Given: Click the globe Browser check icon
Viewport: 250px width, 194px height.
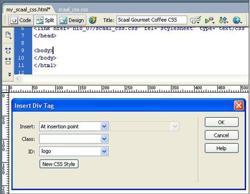Looking at the screenshot, I should click(x=237, y=20).
